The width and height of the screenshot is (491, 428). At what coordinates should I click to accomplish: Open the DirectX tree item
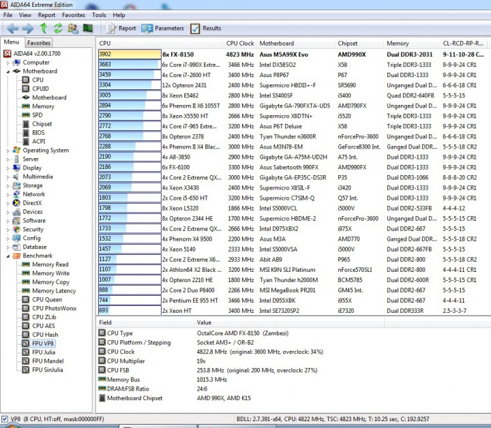[27, 203]
